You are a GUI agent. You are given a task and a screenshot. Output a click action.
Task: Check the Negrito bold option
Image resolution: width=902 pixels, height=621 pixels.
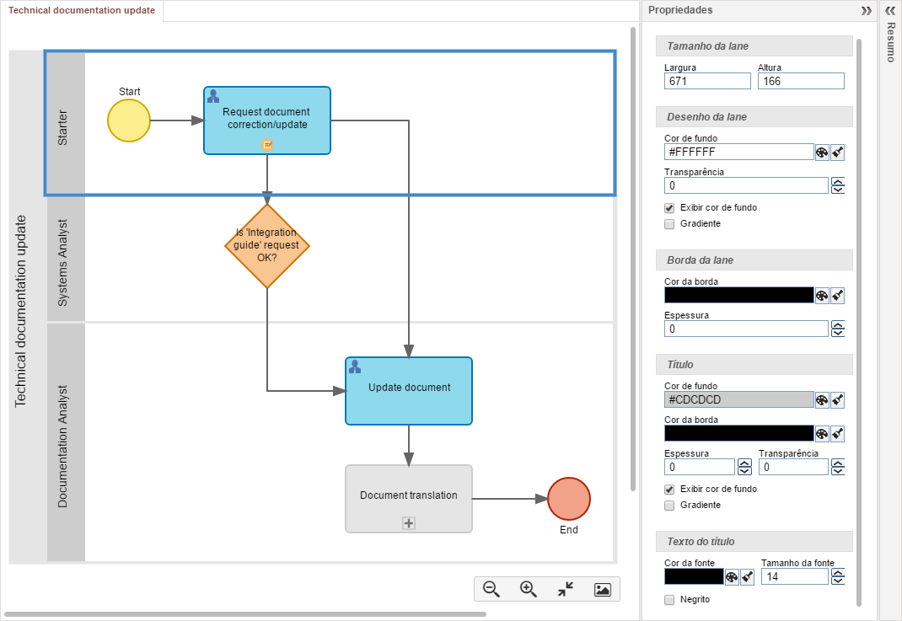click(669, 600)
